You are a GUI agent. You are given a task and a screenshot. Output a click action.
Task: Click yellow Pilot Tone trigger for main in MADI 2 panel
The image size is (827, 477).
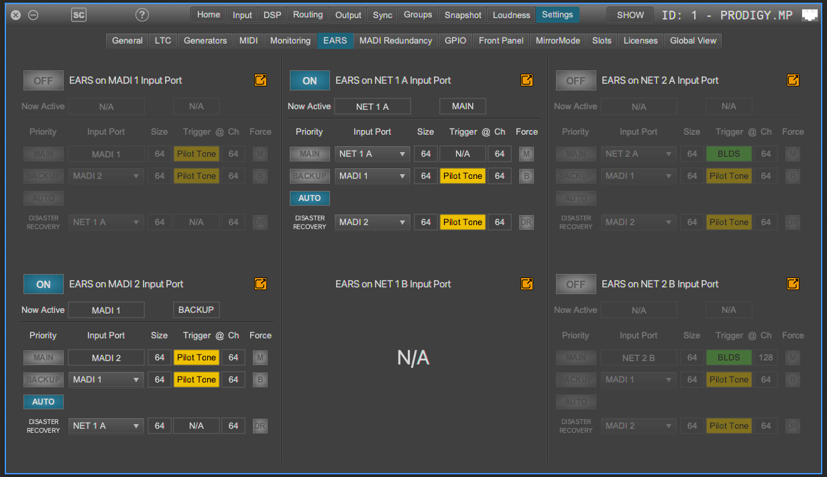click(197, 358)
